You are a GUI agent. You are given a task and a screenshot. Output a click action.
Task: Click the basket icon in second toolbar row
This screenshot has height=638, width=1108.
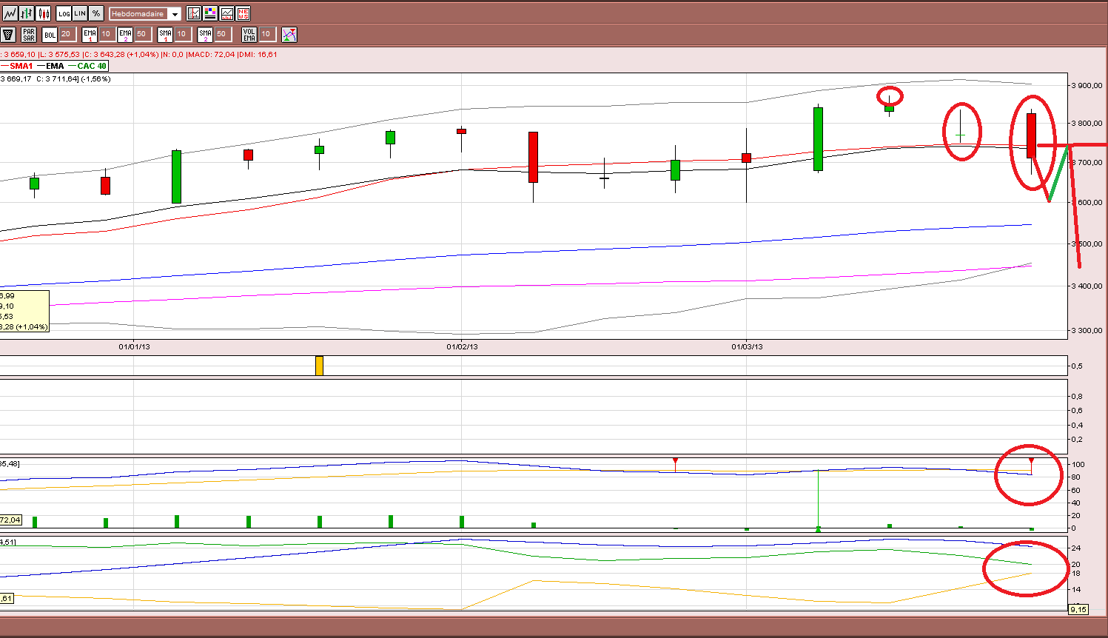click(8, 35)
